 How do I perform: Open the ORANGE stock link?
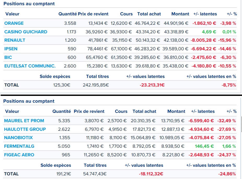coord(14,23)
